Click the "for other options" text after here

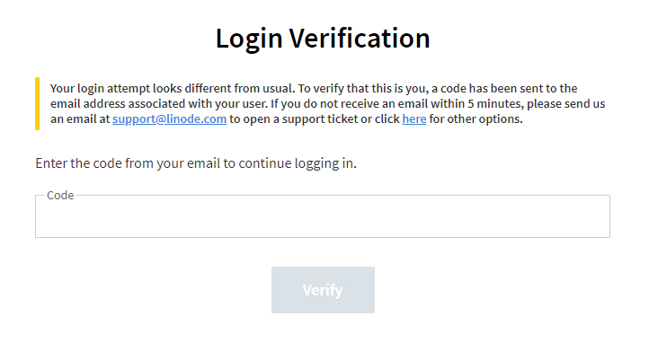(476, 119)
